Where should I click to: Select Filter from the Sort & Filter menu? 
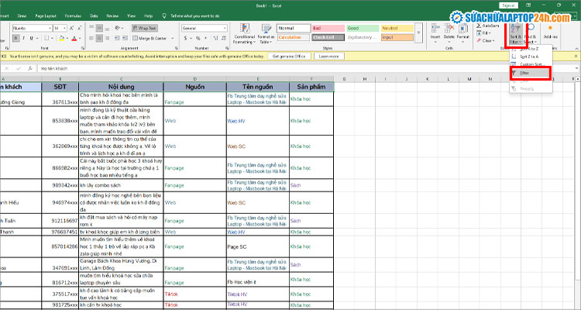pos(524,72)
